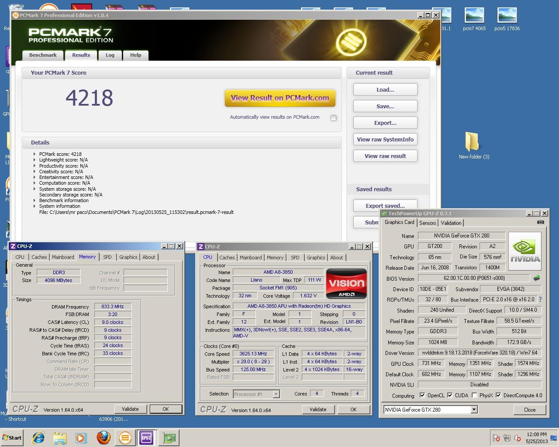Viewport: 559px width, 447px height.
Task: Launch Windows Media Player from the taskbar
Action: (x=81, y=437)
